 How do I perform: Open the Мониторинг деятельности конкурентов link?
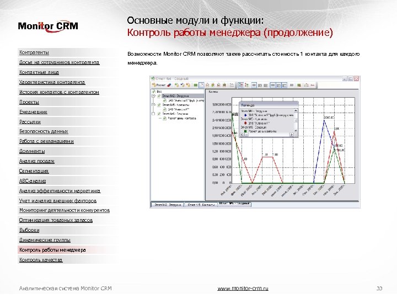[65, 210]
